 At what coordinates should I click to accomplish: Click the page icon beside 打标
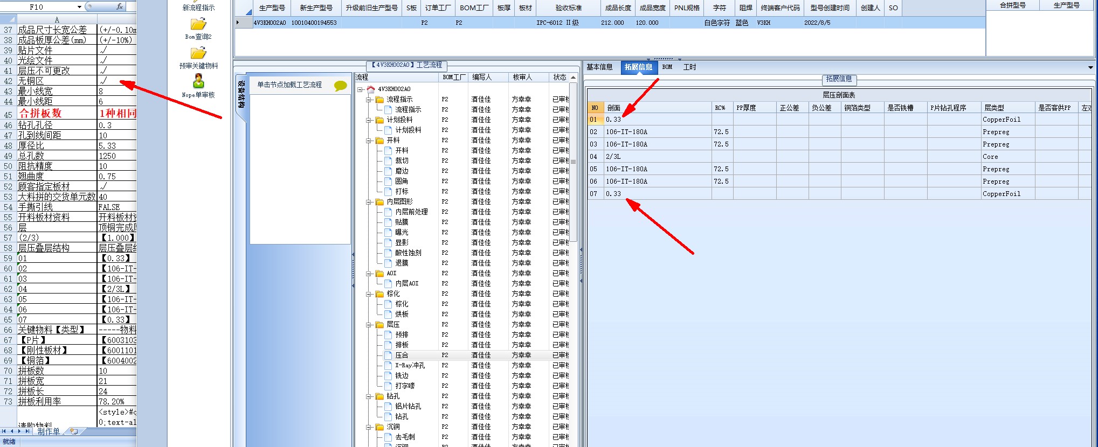[389, 191]
